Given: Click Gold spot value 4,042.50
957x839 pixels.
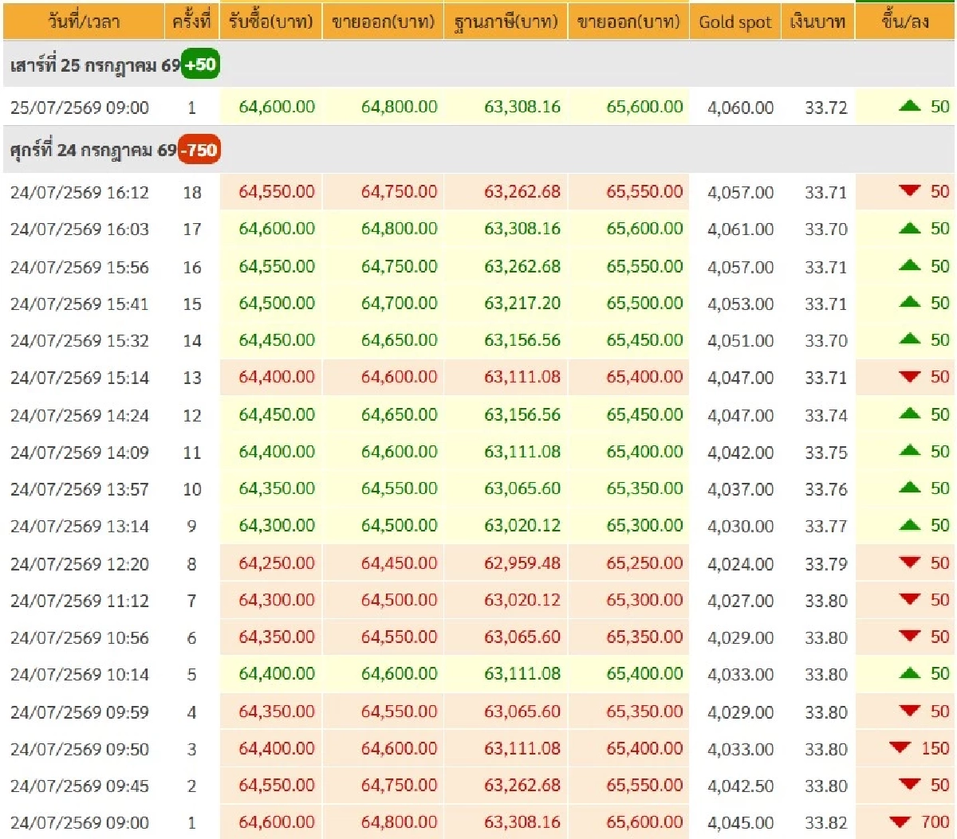Looking at the screenshot, I should 740,786.
